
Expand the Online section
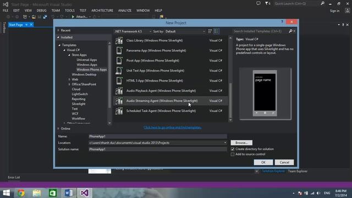[58, 129]
